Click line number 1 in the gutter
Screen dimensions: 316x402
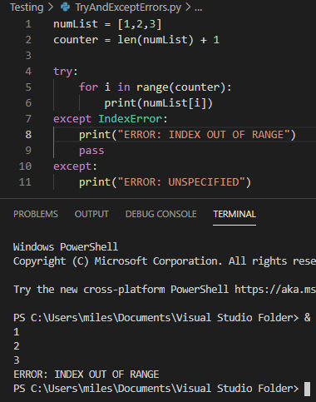28,24
